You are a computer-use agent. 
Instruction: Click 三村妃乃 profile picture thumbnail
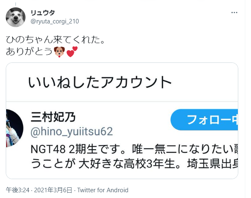tap(14, 128)
